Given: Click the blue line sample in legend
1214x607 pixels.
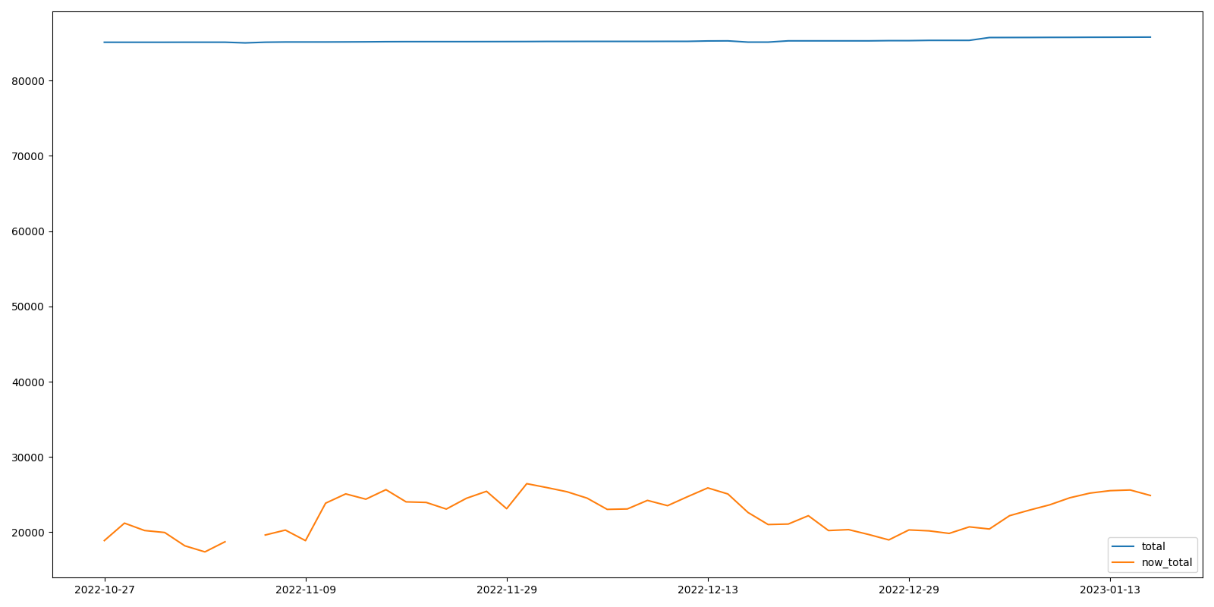Looking at the screenshot, I should click(x=1123, y=546).
